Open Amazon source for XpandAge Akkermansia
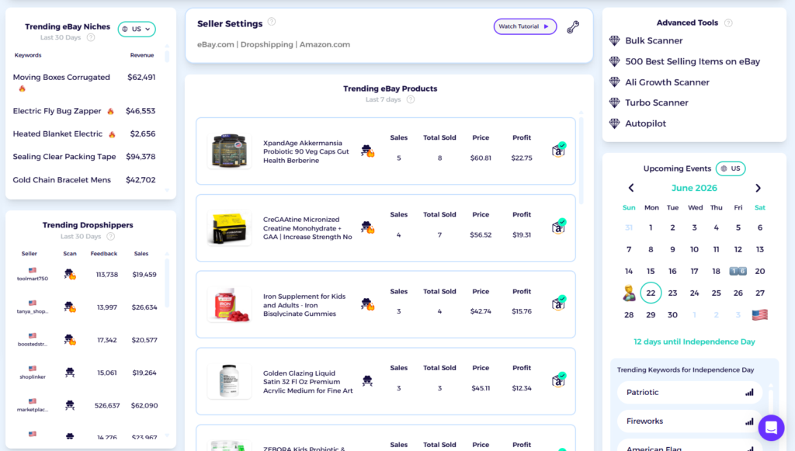The height and width of the screenshot is (451, 795). click(x=559, y=150)
